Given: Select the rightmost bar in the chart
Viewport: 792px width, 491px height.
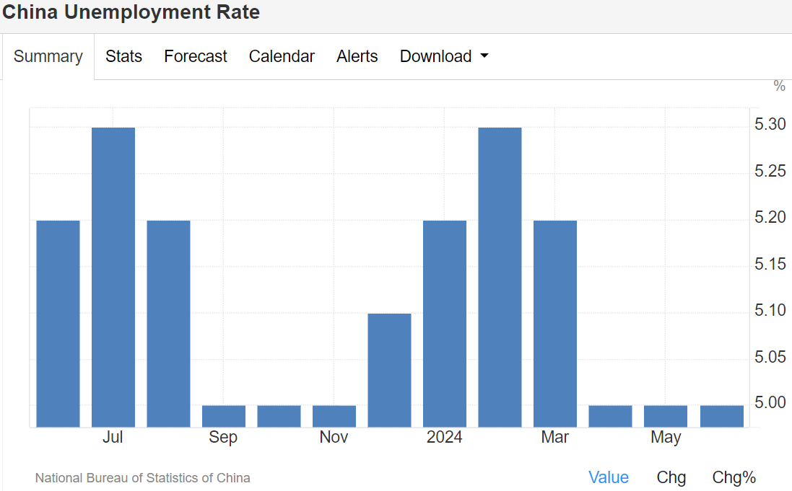Looking at the screenshot, I should coord(721,416).
